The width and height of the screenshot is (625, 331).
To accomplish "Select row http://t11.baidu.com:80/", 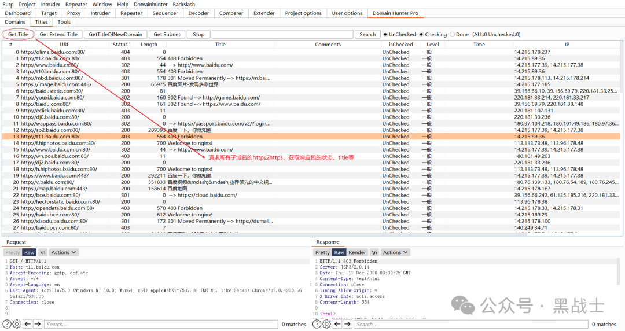I will tap(311, 137).
